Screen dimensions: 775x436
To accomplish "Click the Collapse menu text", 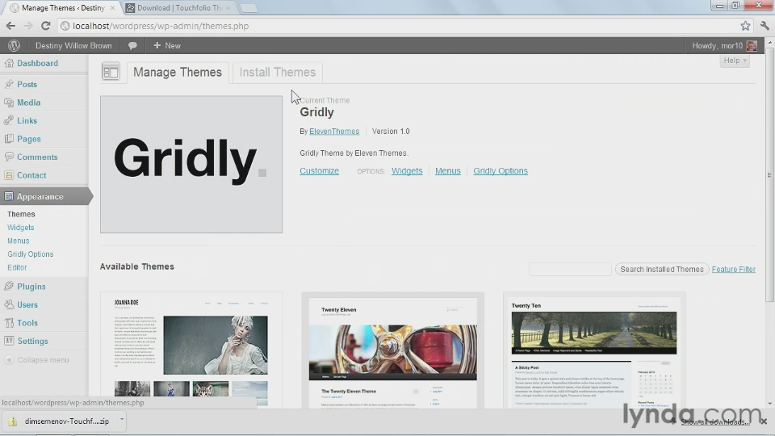I will (x=43, y=360).
